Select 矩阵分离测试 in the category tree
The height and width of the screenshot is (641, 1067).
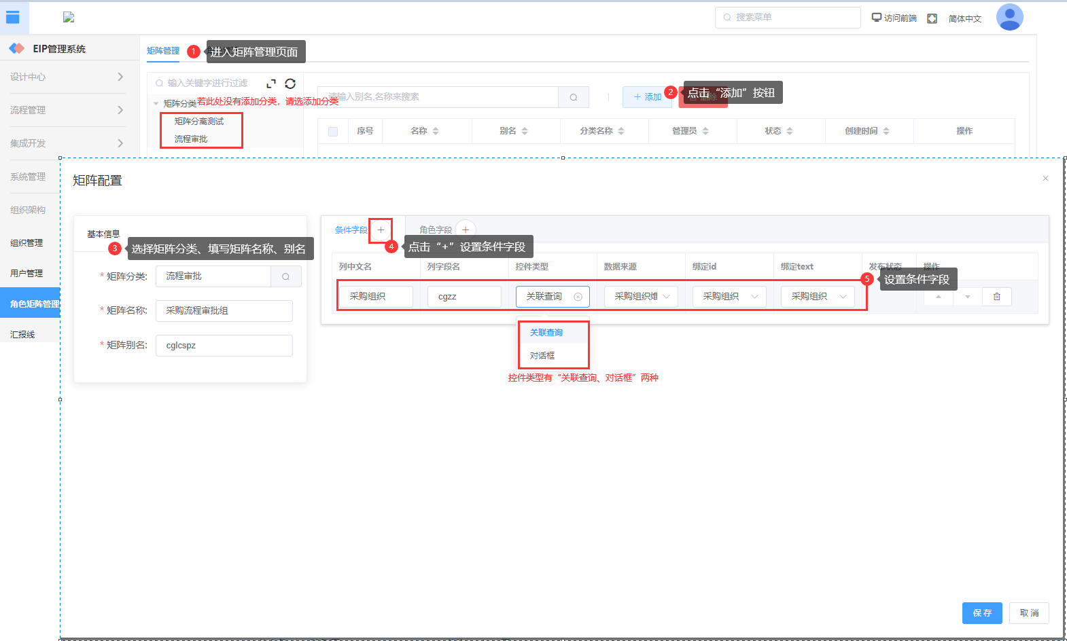coord(199,122)
